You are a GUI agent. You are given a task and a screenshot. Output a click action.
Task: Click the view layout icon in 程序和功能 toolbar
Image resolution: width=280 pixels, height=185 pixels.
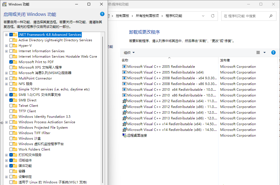[258, 52]
